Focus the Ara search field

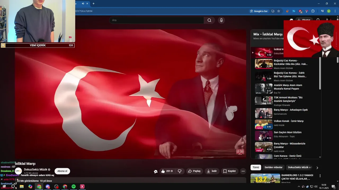pyautogui.click(x=156, y=20)
